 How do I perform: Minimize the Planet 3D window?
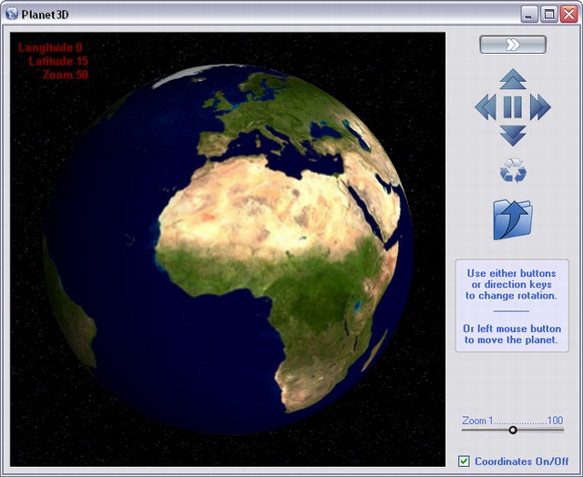click(x=528, y=15)
